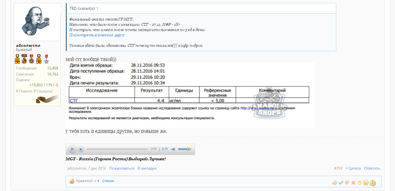The width and height of the screenshot is (395, 191).
Task: Click the audio seek progress bar
Action: click(117, 149)
